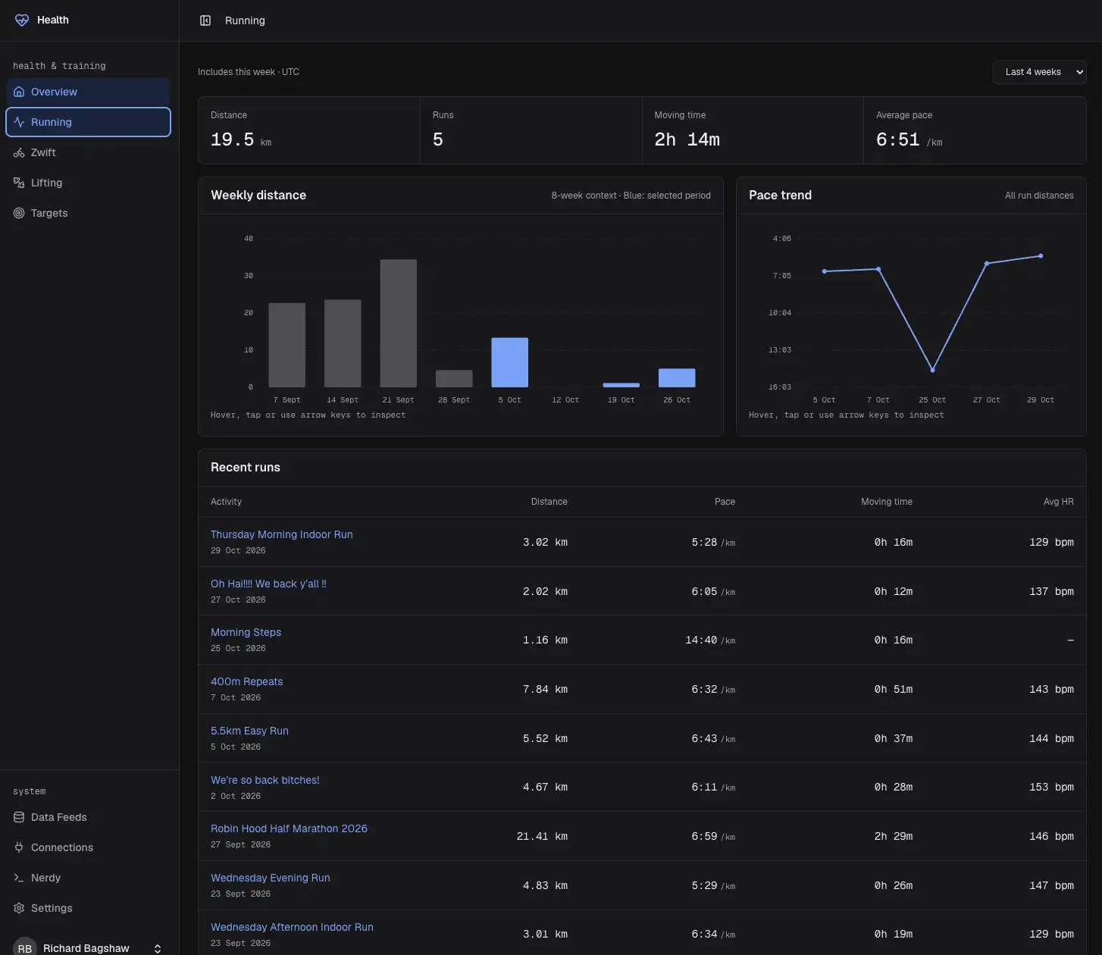Click the Overview home icon

pyautogui.click(x=19, y=92)
